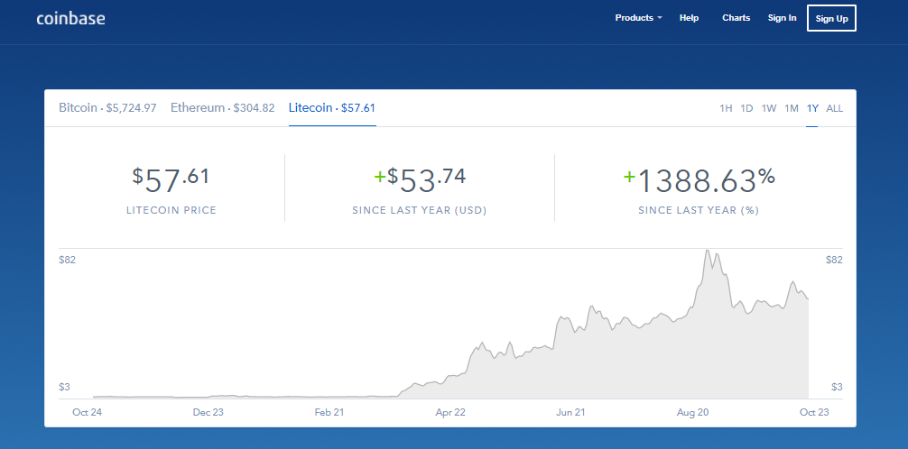The image size is (908, 449).
Task: Click the chart peak near Aug 20
Action: 709,252
